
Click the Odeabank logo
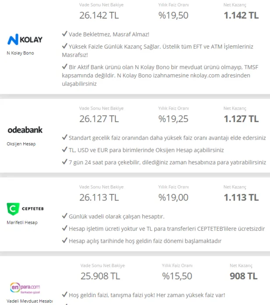click(x=25, y=130)
